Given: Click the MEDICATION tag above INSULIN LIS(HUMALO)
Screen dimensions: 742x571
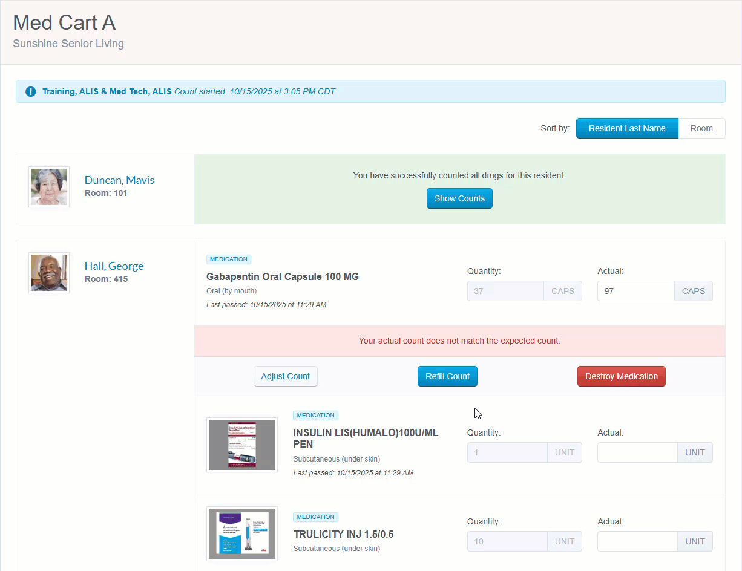Looking at the screenshot, I should (315, 416).
